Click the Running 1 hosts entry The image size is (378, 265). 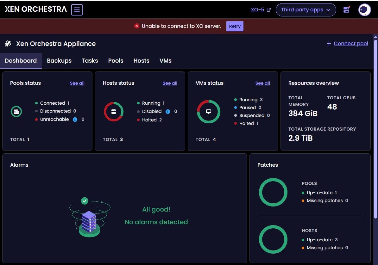coord(151,103)
